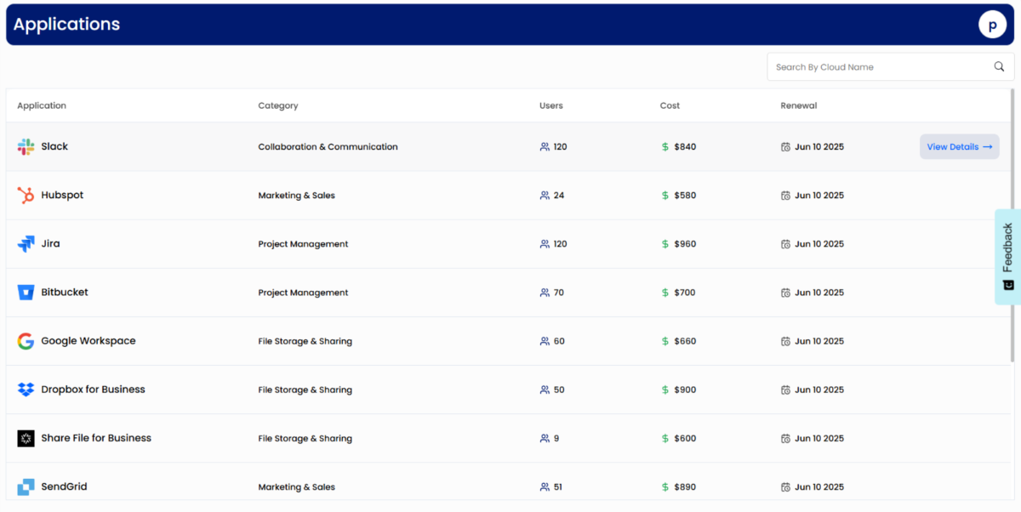Click the 9 users value
The image size is (1021, 512).
[x=556, y=439]
